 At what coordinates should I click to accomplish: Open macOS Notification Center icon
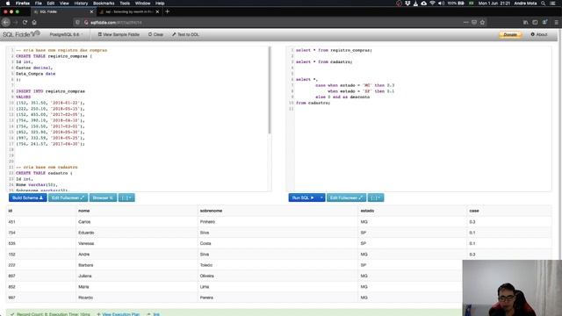pos(553,4)
